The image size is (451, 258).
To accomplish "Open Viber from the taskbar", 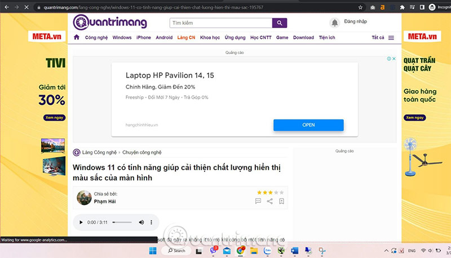I will [x=213, y=251].
